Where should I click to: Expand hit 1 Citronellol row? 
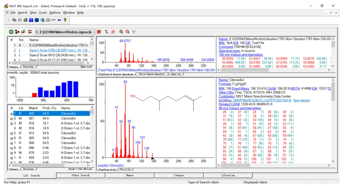coord(12,113)
